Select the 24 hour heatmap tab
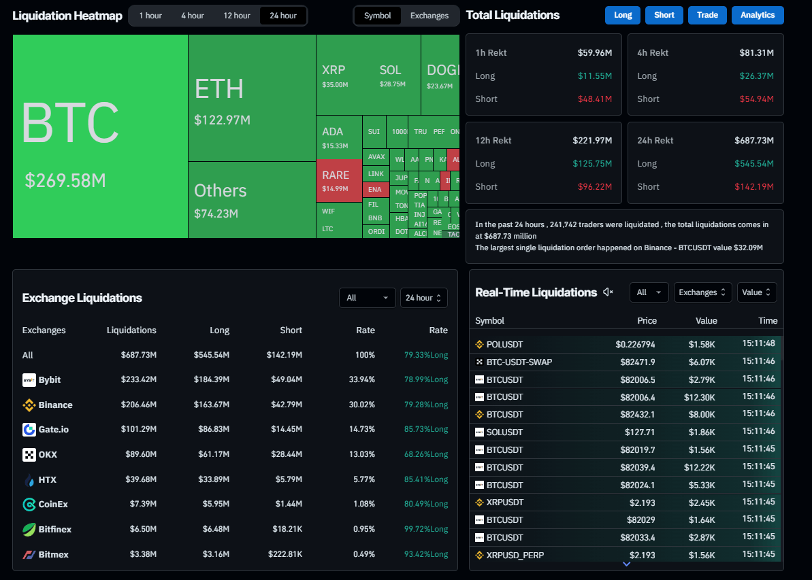The image size is (812, 580). (282, 16)
